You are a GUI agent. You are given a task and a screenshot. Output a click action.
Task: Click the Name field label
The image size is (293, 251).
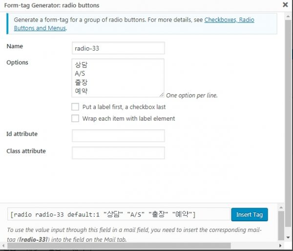[x=15, y=46]
